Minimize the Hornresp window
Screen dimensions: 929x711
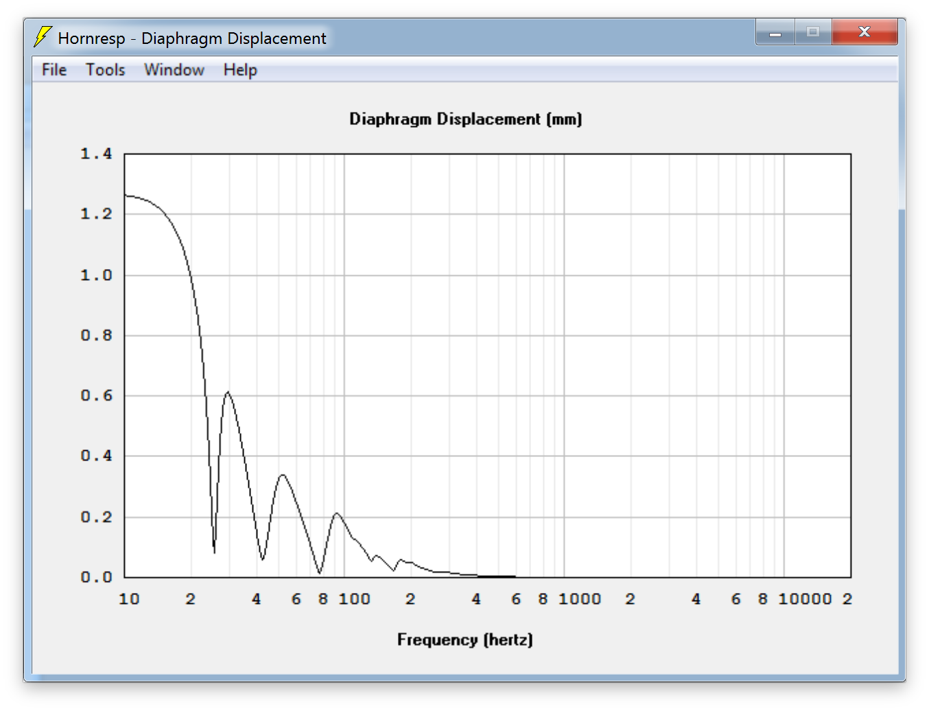coord(775,32)
